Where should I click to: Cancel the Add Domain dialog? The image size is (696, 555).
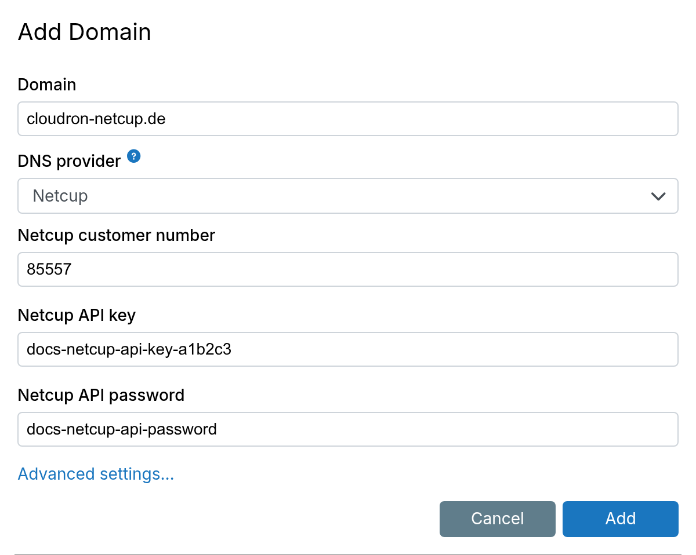coord(498,519)
